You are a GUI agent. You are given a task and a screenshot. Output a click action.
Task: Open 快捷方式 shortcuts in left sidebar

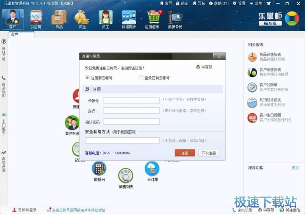(x=4, y=50)
